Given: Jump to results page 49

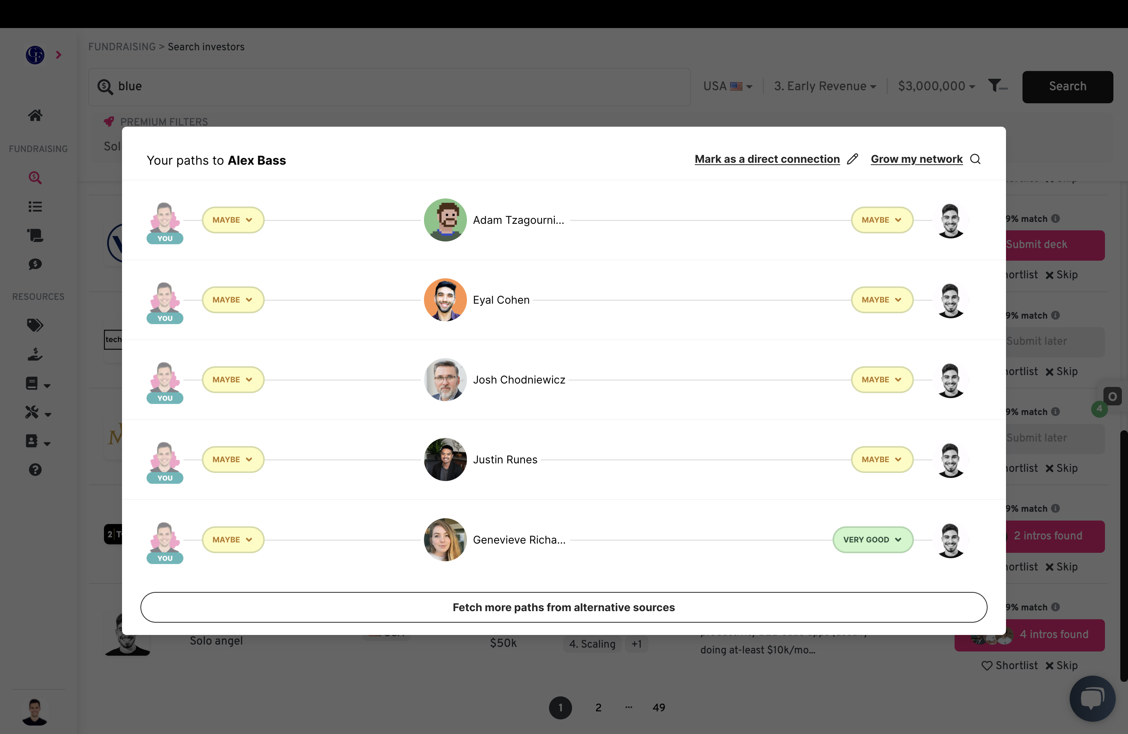Looking at the screenshot, I should coord(659,708).
